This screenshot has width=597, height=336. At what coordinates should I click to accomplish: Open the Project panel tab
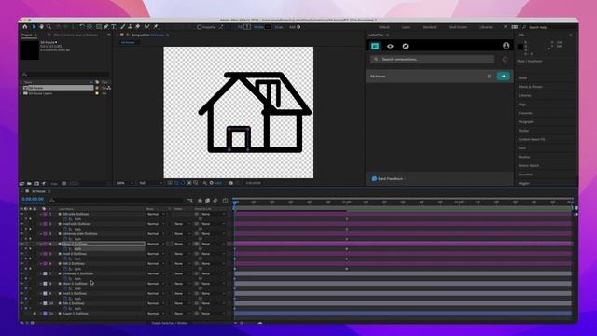(27, 35)
